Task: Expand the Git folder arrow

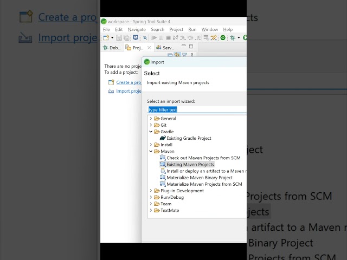Action: tap(151, 125)
